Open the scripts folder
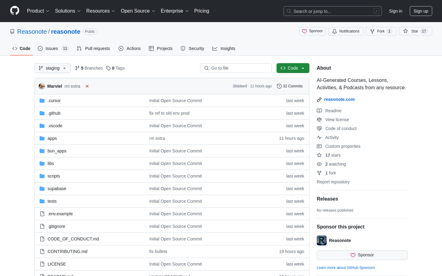Viewport: 442px width, 276px height. pyautogui.click(x=54, y=176)
